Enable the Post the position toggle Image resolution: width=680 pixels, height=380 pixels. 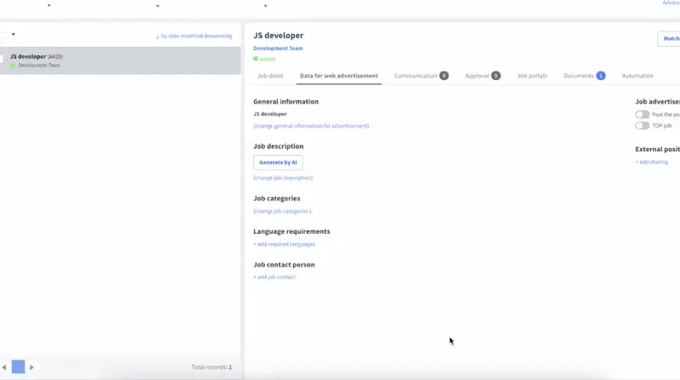click(642, 114)
